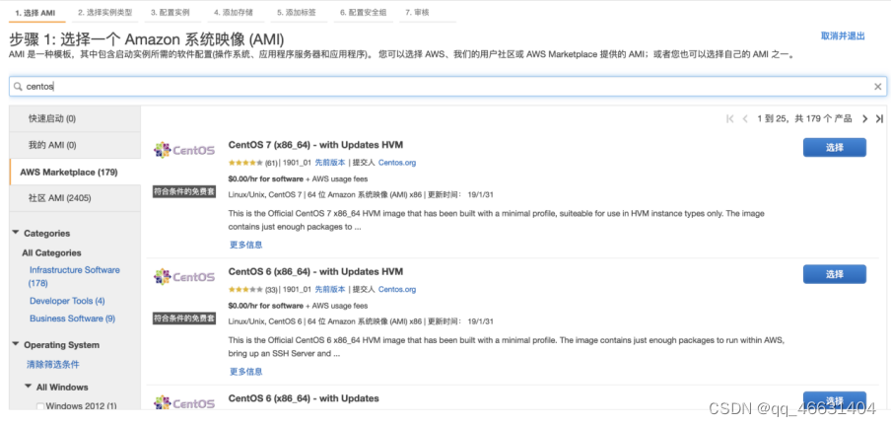
Task: Tick the Windows 2012 checkbox
Action: click(x=40, y=406)
